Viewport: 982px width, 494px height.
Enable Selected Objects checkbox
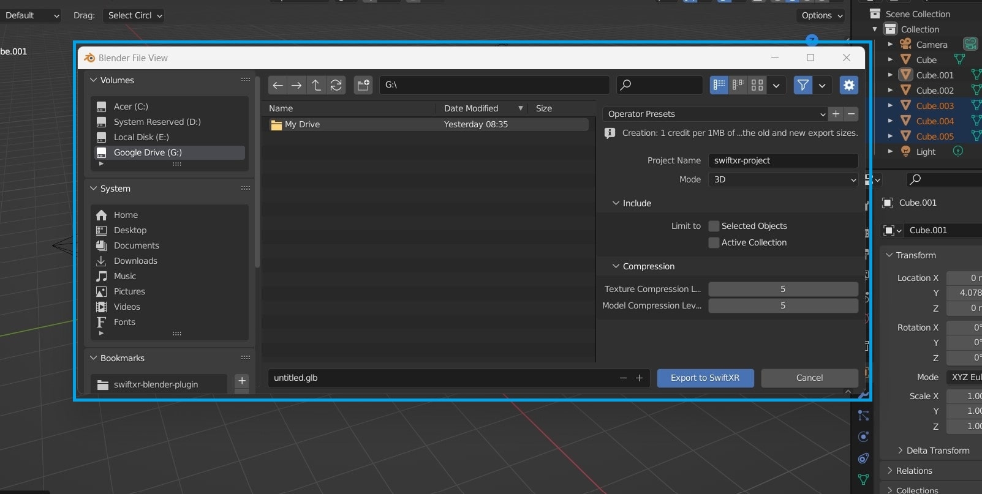714,226
